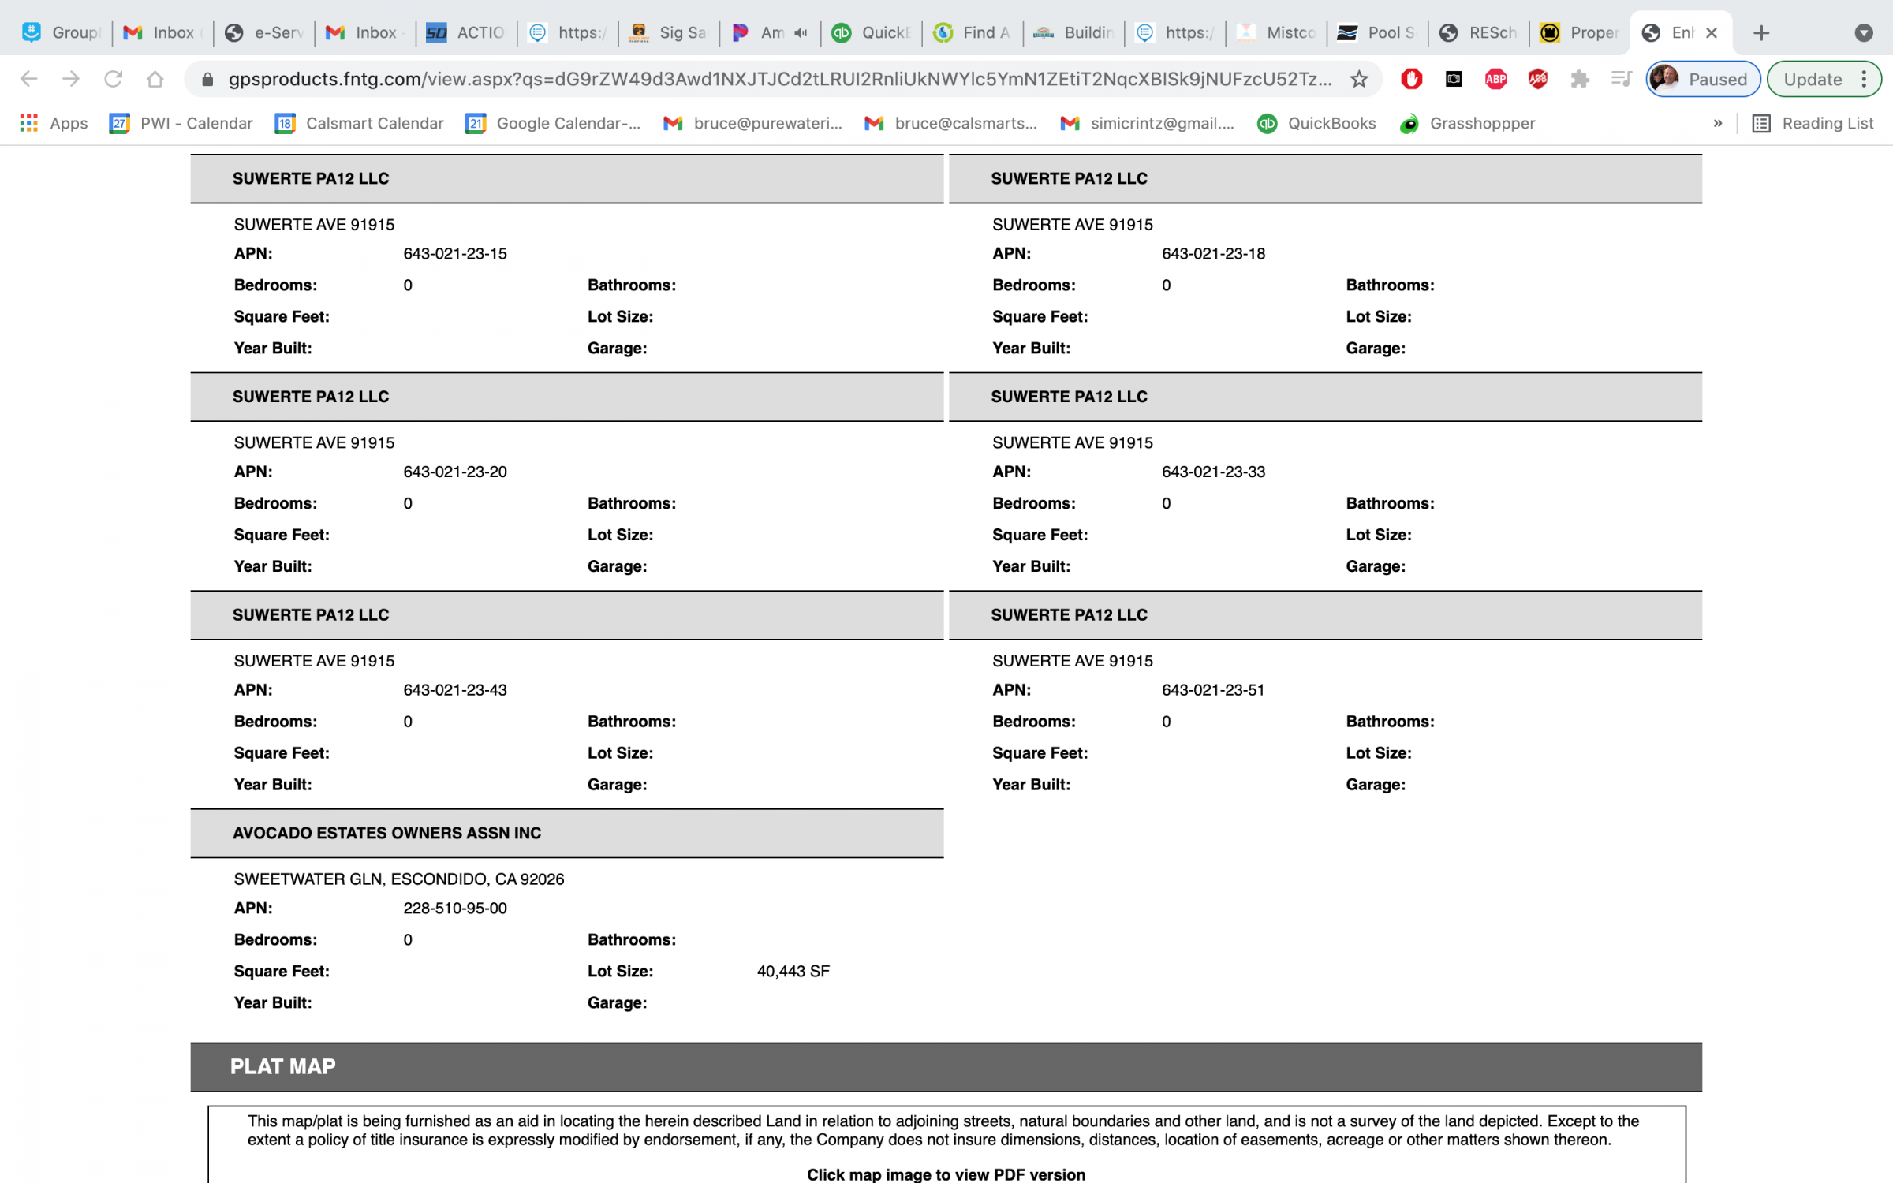Click APN value 643-021-23-15
Image resolution: width=1893 pixels, height=1183 pixels.
point(455,254)
